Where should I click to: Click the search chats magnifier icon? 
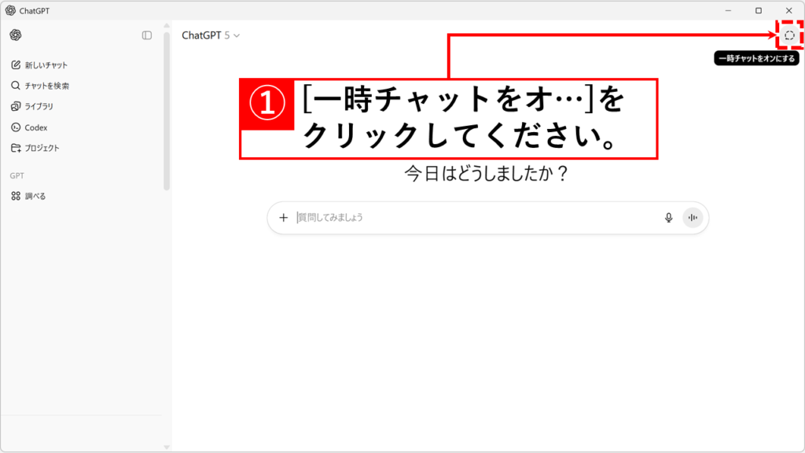point(16,85)
